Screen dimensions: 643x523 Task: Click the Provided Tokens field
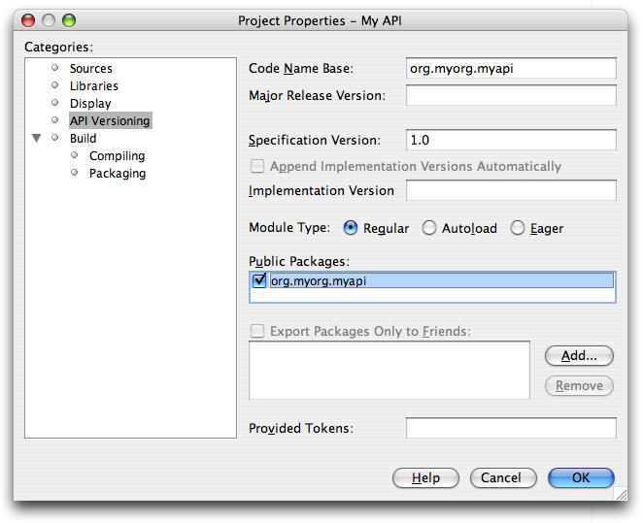511,428
